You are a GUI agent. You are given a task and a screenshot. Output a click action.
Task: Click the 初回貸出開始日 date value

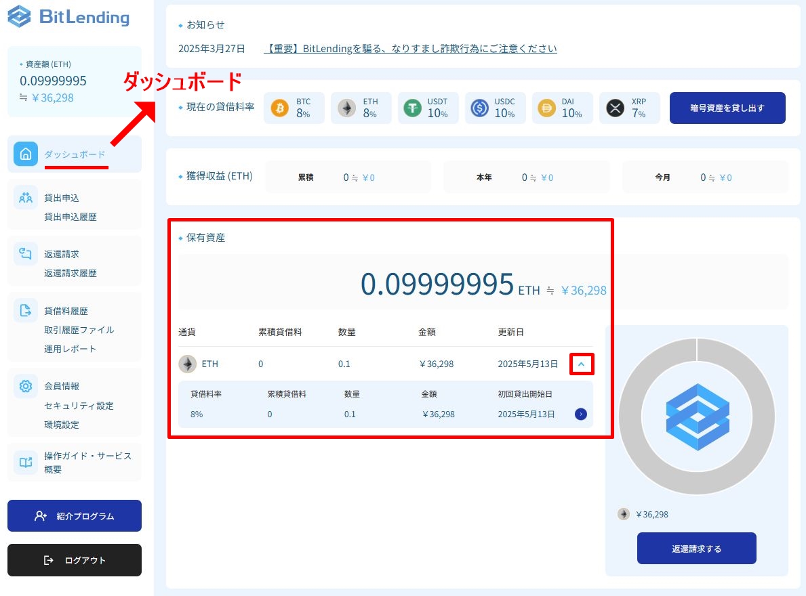[526, 414]
